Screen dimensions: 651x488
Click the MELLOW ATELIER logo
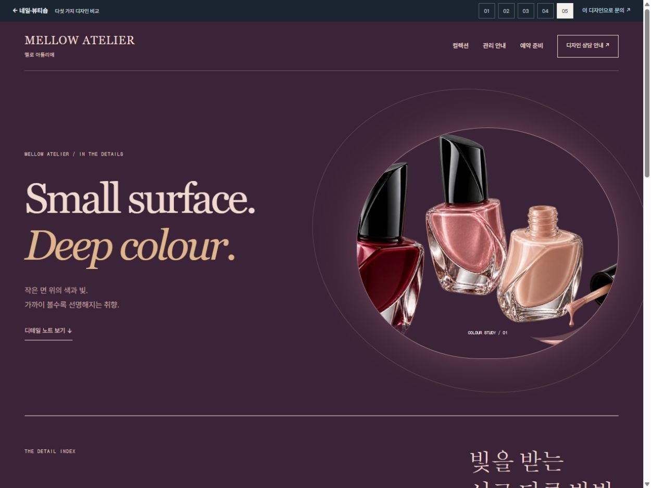click(x=80, y=41)
